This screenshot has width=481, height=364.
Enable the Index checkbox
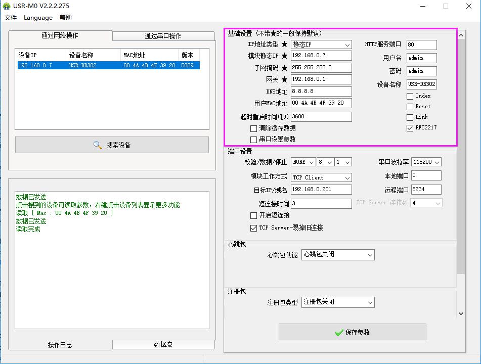[x=410, y=96]
